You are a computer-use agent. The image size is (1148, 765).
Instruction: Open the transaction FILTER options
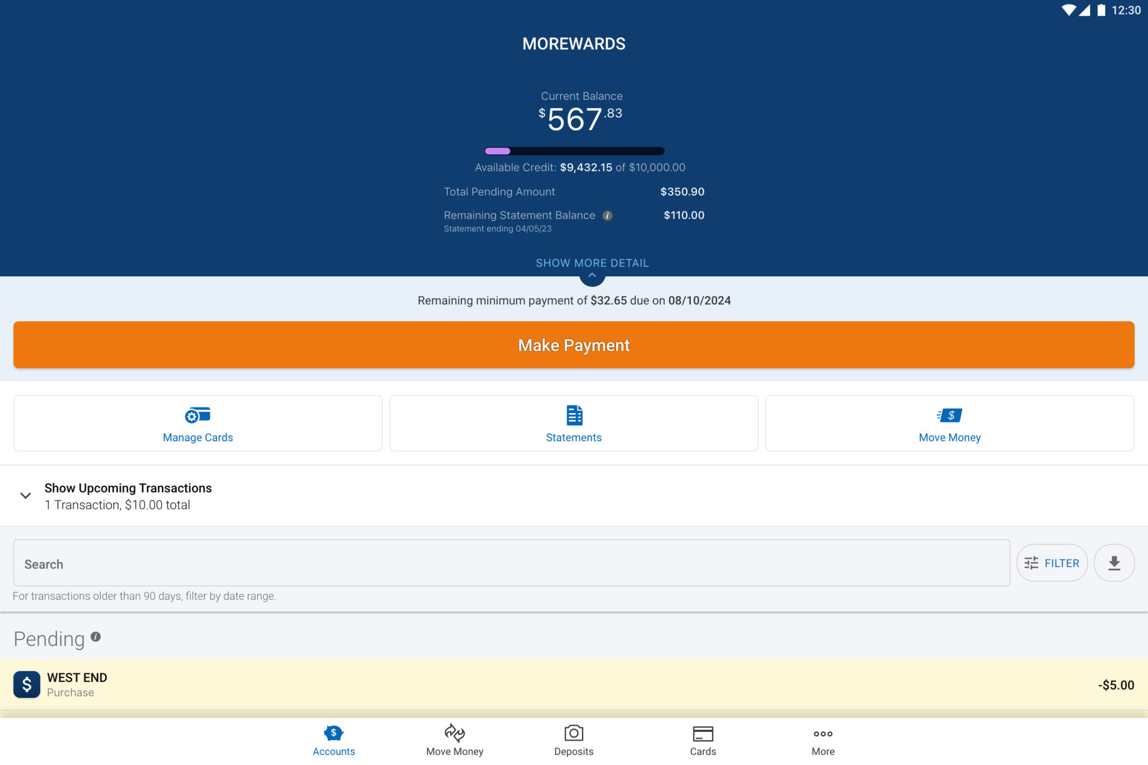click(x=1052, y=563)
